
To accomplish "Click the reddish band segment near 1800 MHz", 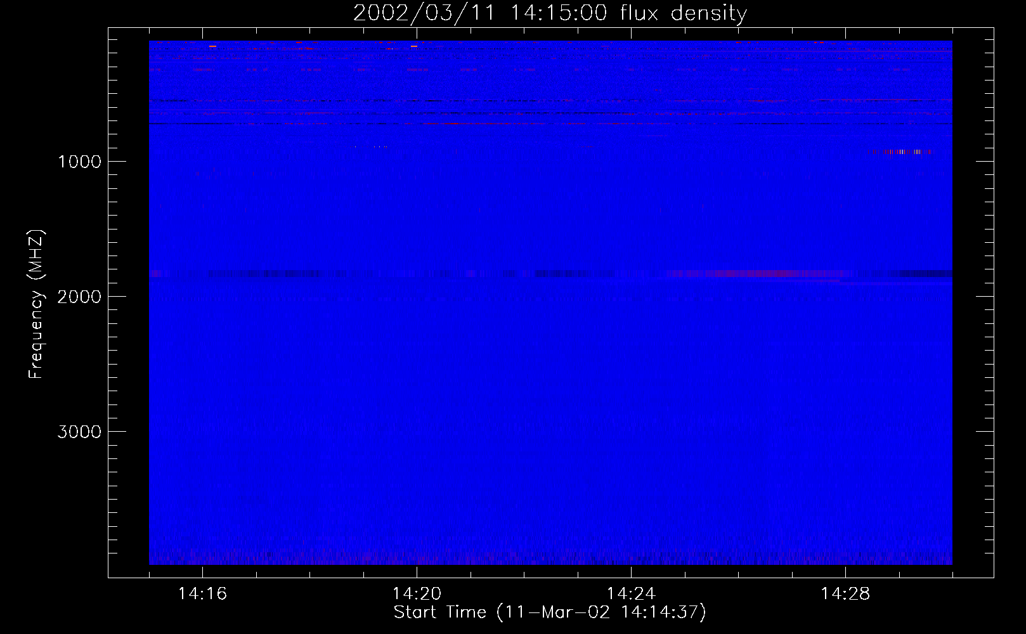I will click(761, 274).
